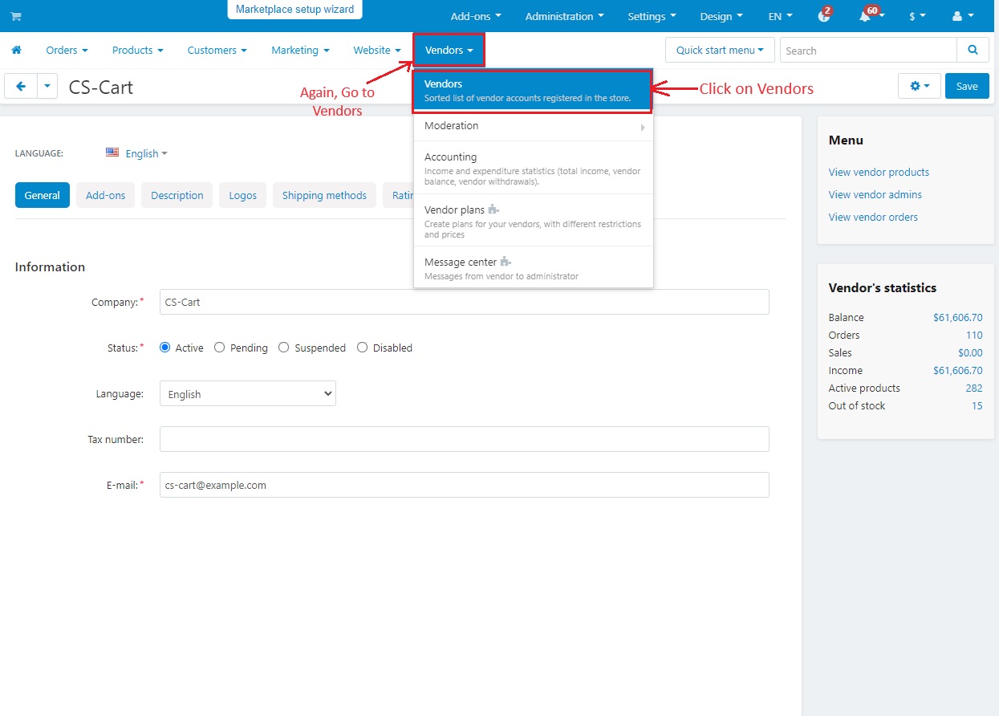The image size is (999, 716).
Task: Select the Suspended status option
Action: [284, 348]
